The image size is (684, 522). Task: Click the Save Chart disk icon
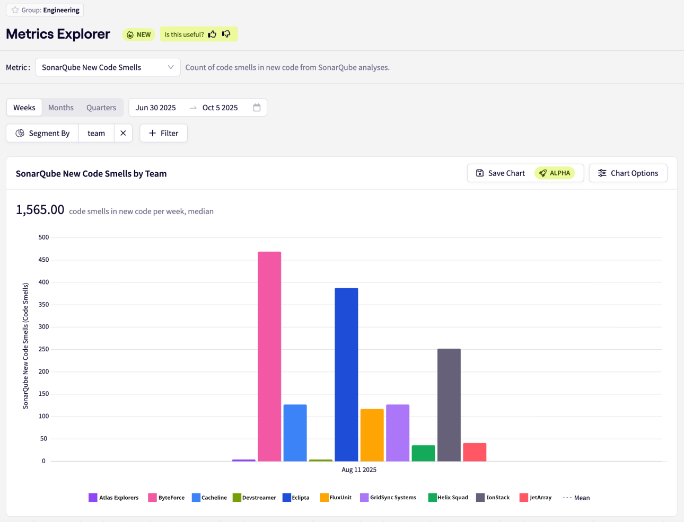point(480,173)
